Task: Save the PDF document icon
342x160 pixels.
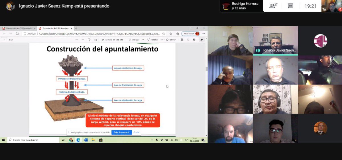Action: point(188,40)
